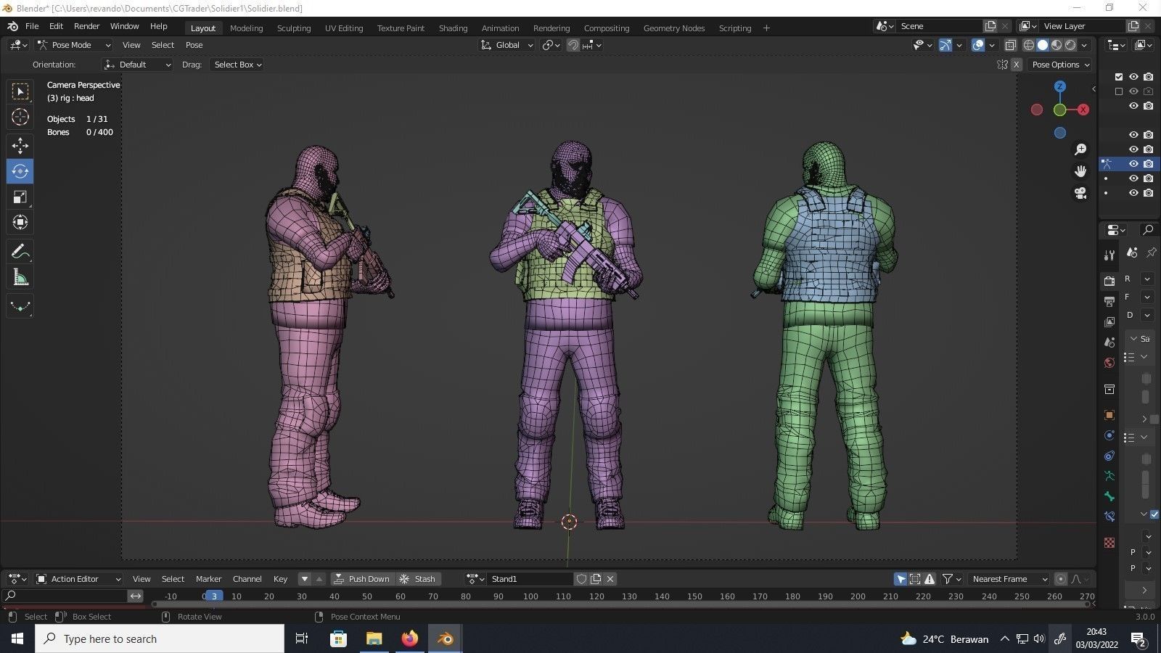Choose the Move tool
The width and height of the screenshot is (1161, 653).
tap(20, 145)
